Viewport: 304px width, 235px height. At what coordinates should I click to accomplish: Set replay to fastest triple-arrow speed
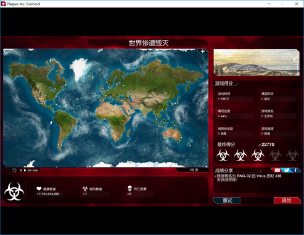click(x=36, y=170)
